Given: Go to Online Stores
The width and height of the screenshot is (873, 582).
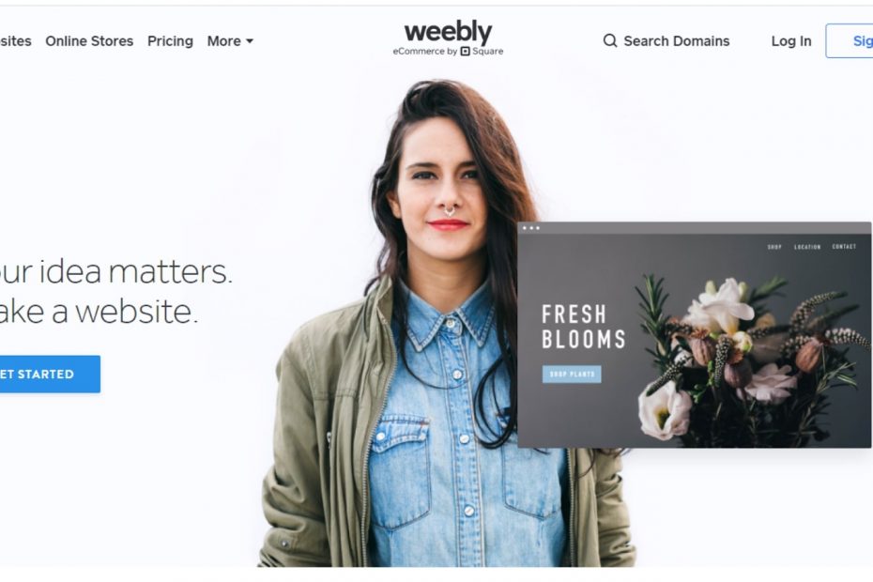Looking at the screenshot, I should [x=89, y=41].
